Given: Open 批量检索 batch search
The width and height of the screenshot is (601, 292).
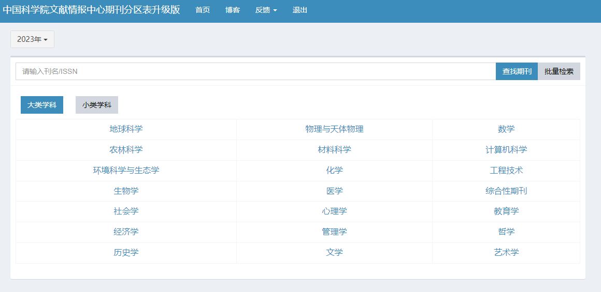Looking at the screenshot, I should pyautogui.click(x=559, y=71).
